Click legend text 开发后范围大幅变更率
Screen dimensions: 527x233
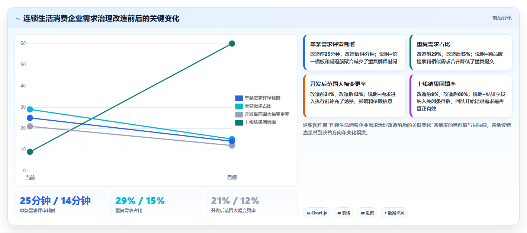[x=267, y=114]
